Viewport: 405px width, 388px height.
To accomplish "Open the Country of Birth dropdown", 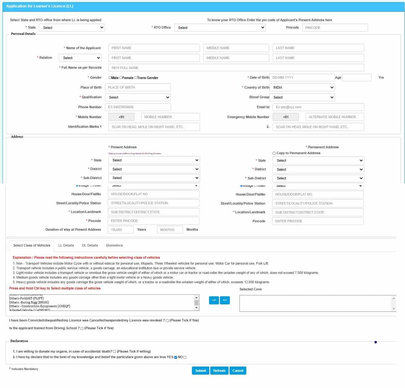I will pos(302,88).
